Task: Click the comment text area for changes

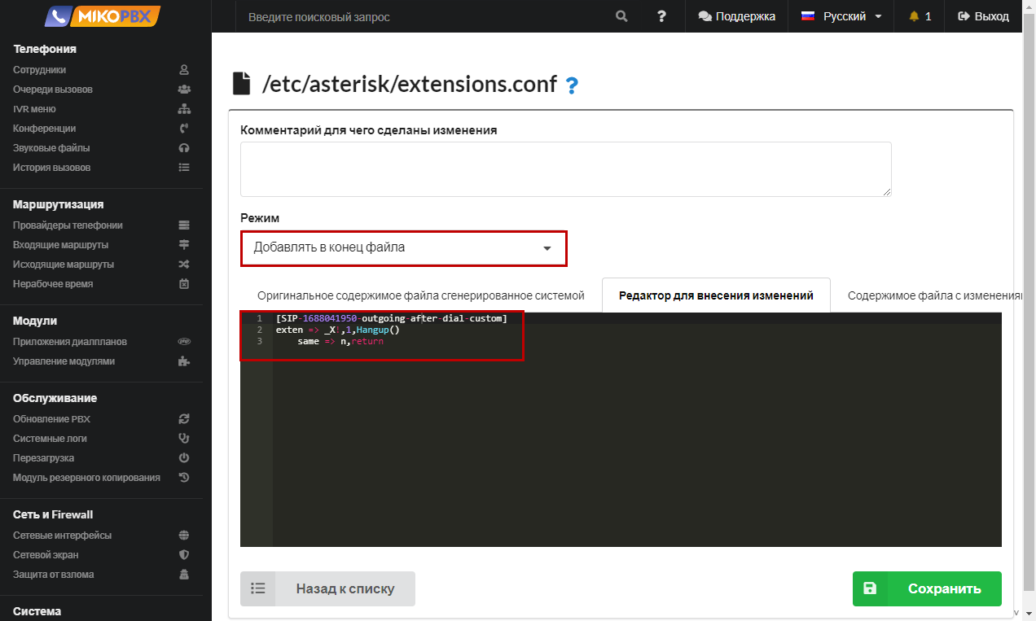Action: (x=565, y=169)
